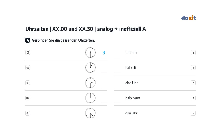211x119 pixels.
Task: Click the letter box b
Action: (x=193, y=68)
